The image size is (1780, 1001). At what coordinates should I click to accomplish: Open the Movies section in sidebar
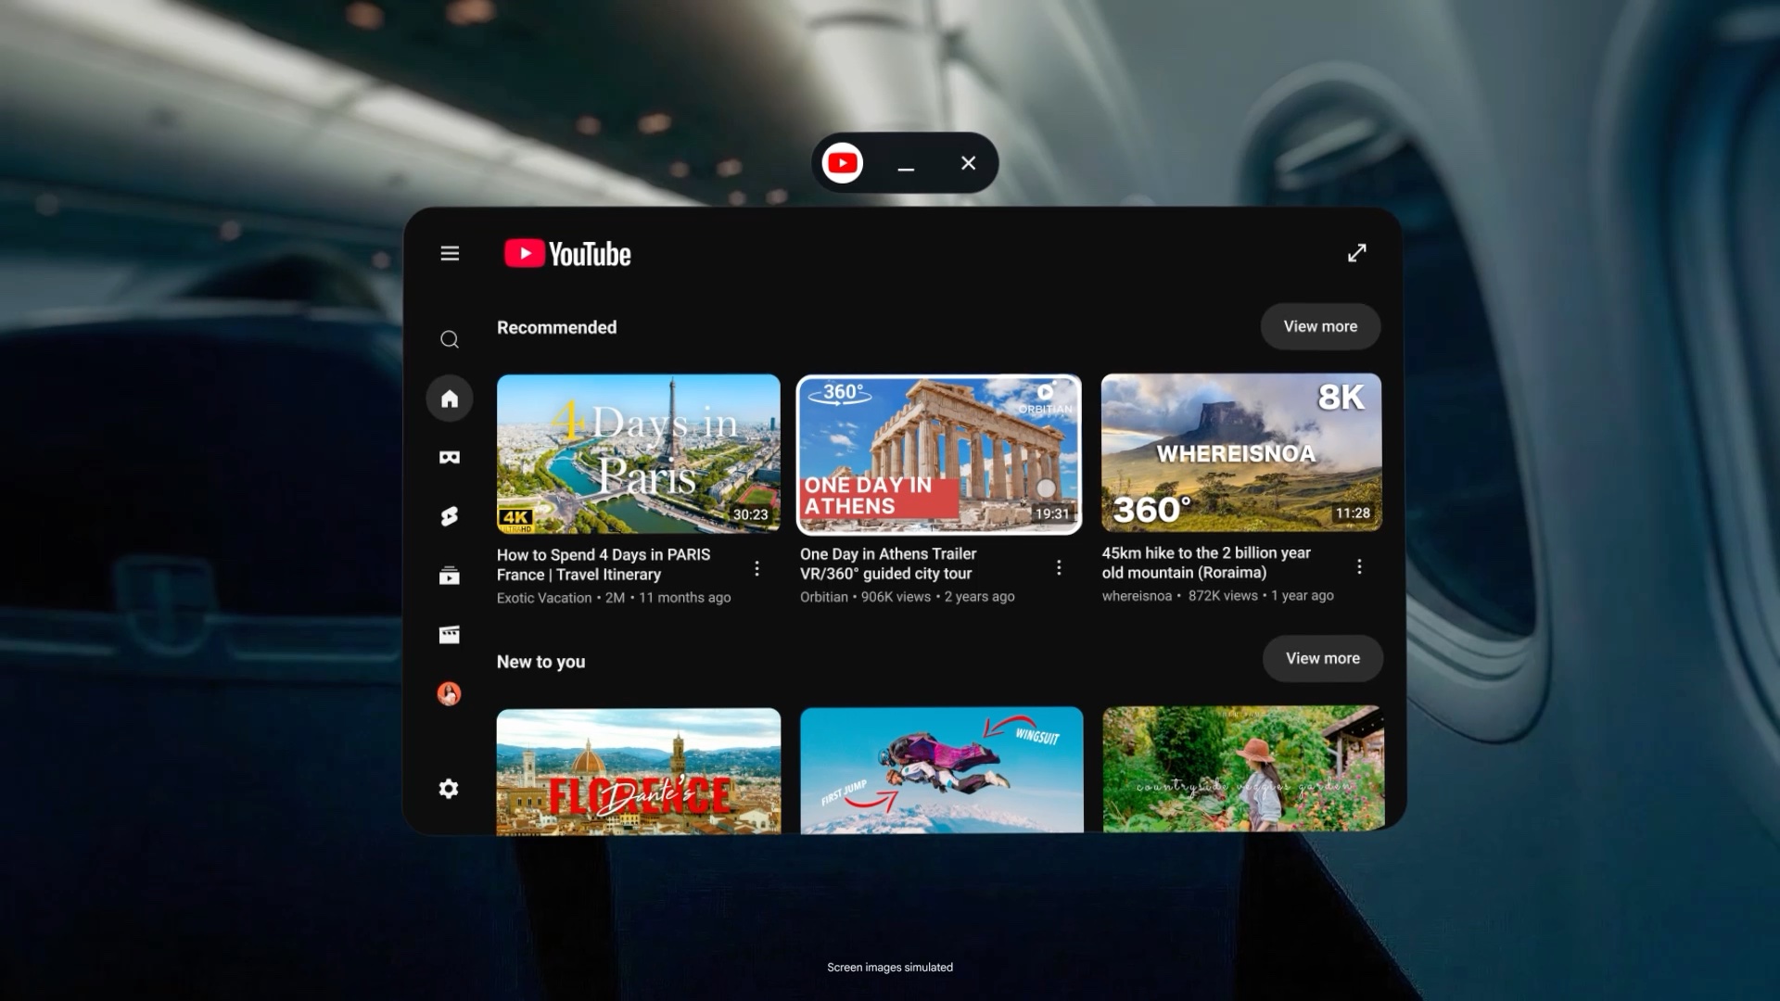(450, 634)
